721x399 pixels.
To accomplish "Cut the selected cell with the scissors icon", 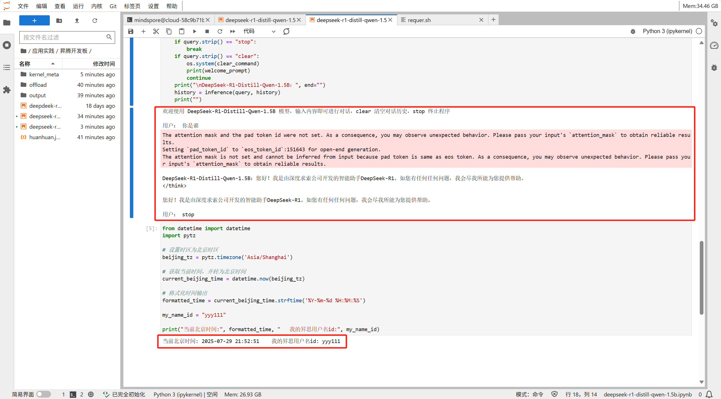I will [x=156, y=31].
